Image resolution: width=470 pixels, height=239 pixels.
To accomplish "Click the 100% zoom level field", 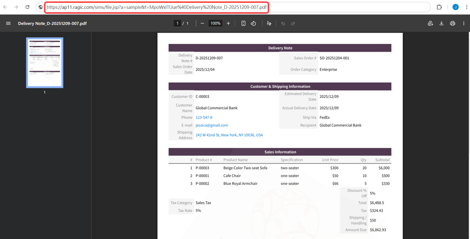I will point(216,23).
